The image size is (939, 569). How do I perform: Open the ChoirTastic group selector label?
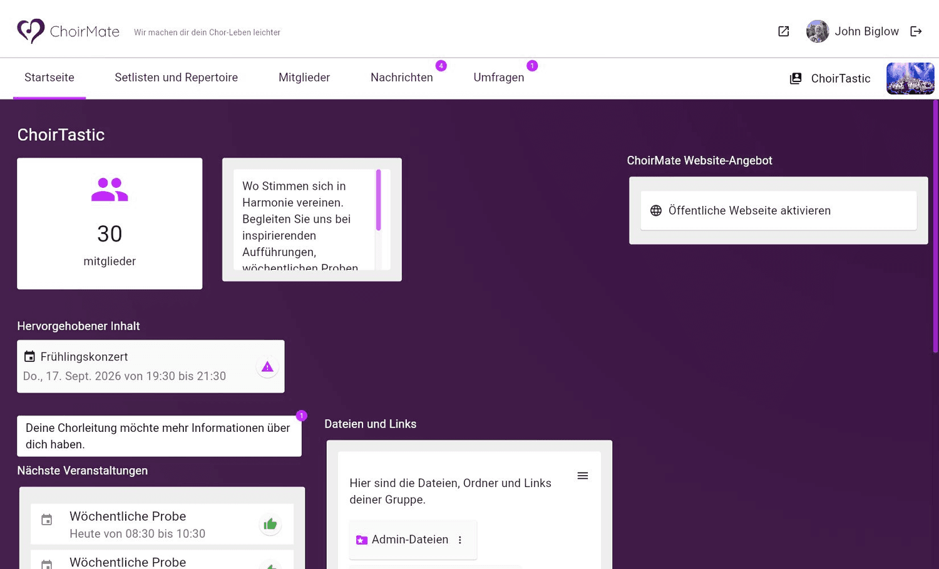[x=841, y=78]
